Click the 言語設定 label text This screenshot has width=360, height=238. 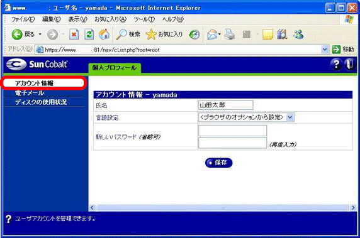pos(107,117)
